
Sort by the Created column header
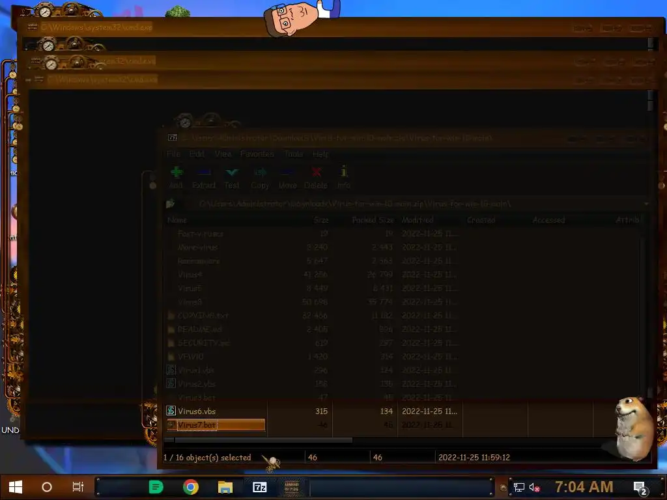(x=481, y=220)
